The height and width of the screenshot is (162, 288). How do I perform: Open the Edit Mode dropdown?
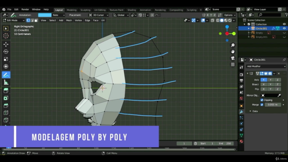point(14,20)
